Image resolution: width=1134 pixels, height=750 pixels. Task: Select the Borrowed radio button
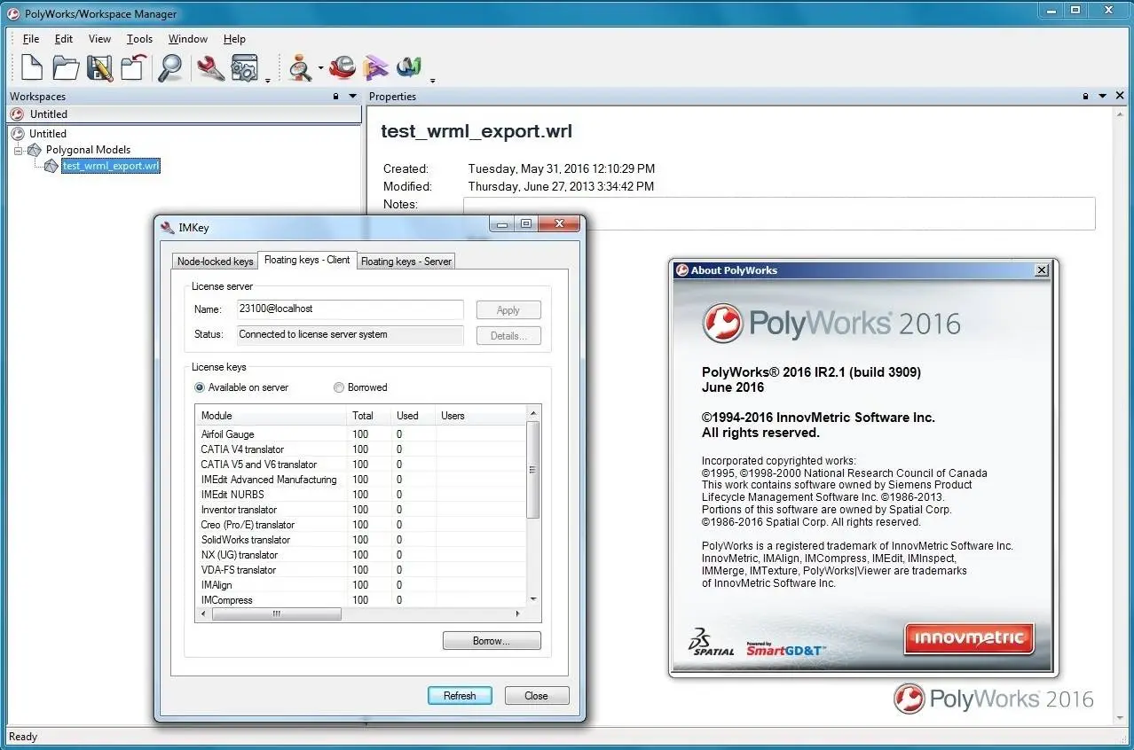(339, 387)
